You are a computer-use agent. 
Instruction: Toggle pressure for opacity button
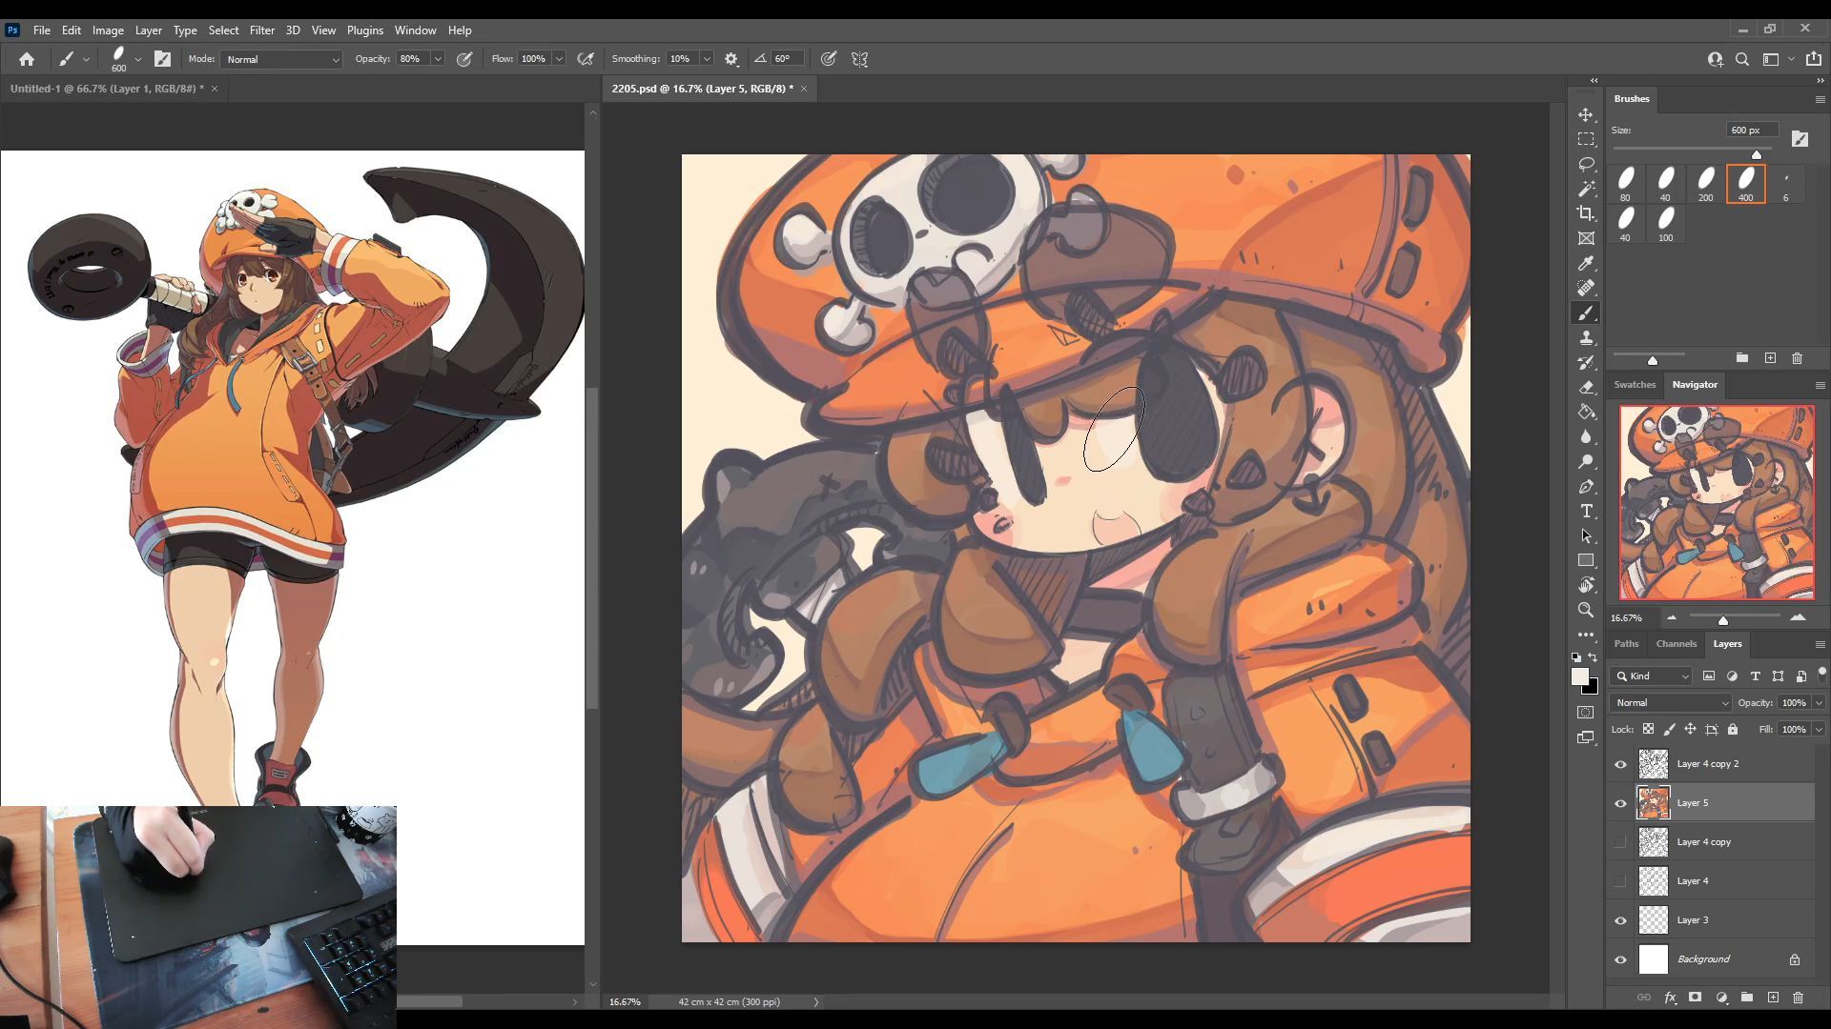[464, 59]
